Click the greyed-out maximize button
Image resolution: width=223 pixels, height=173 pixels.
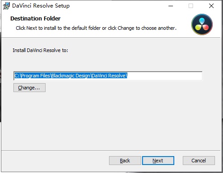click(191, 6)
